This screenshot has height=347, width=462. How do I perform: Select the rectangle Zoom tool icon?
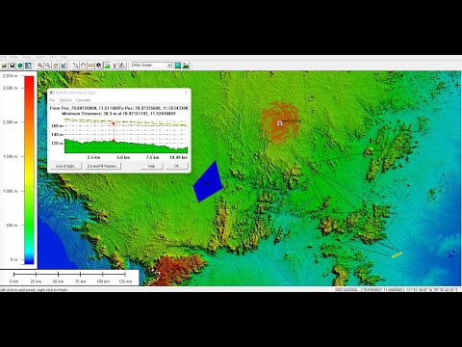[x=76, y=66]
